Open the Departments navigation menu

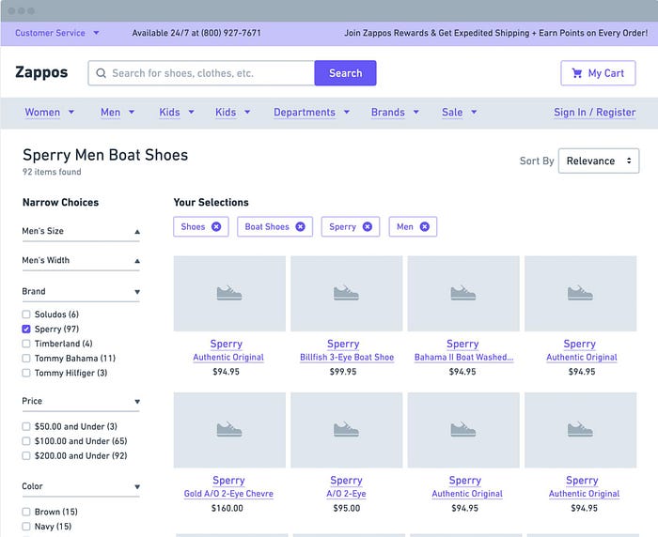pos(311,113)
